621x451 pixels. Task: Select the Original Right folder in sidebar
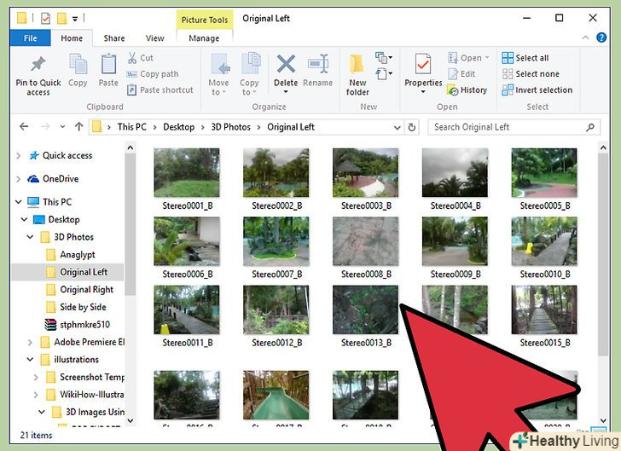pyautogui.click(x=86, y=290)
